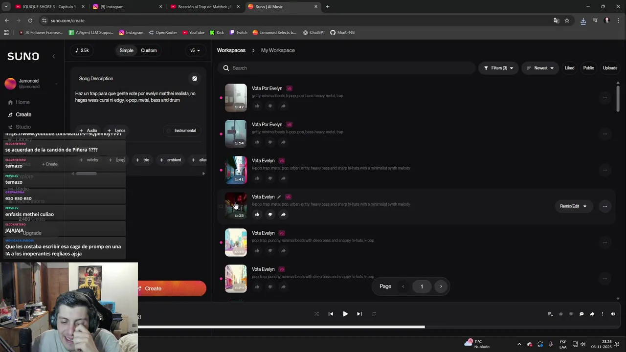Open My Workspace breadcrumb
Viewport: 626px width, 352px height.
[278, 50]
